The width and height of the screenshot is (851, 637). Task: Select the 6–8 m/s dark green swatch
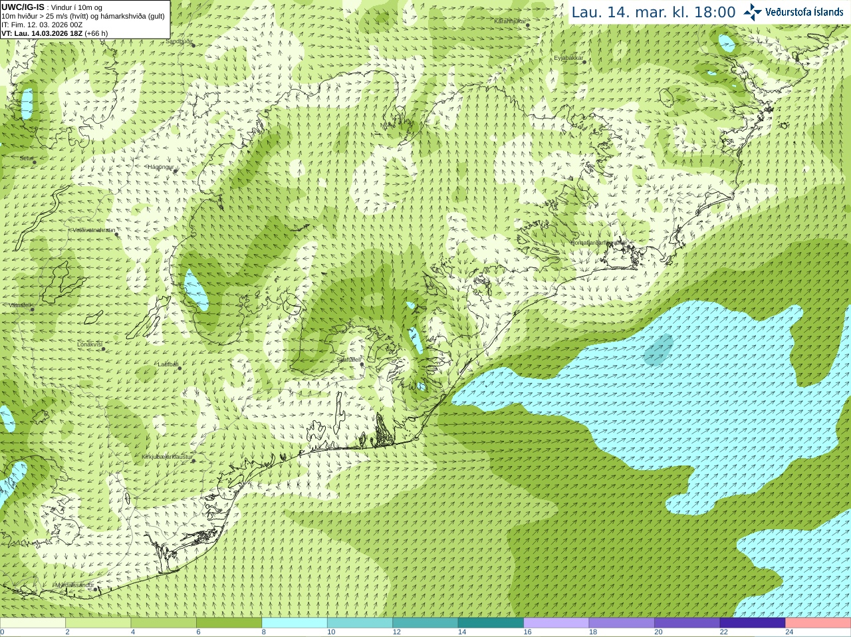(x=229, y=623)
